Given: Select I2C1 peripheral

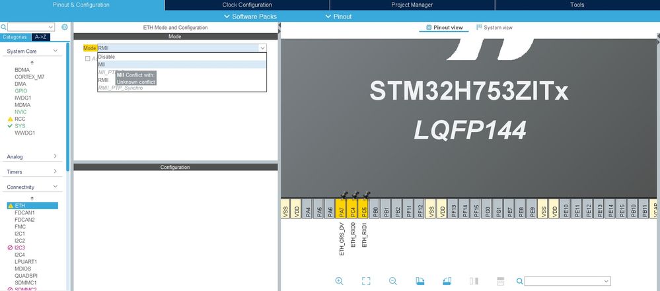Looking at the screenshot, I should coord(20,234).
